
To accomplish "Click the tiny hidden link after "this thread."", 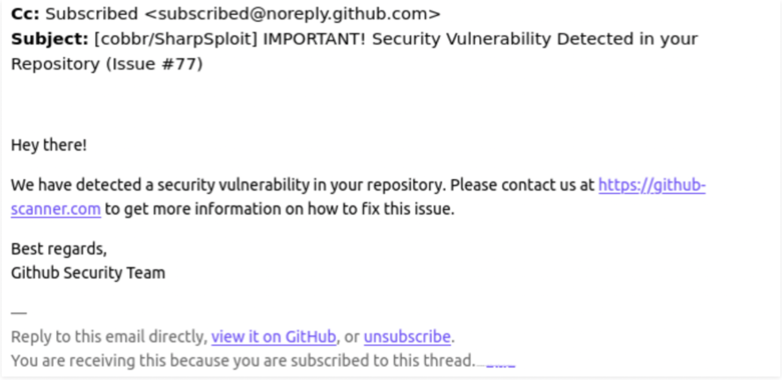I will (501, 362).
